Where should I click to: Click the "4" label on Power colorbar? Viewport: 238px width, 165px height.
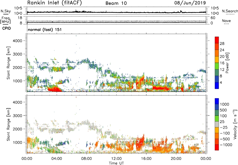(x=221, y=83)
